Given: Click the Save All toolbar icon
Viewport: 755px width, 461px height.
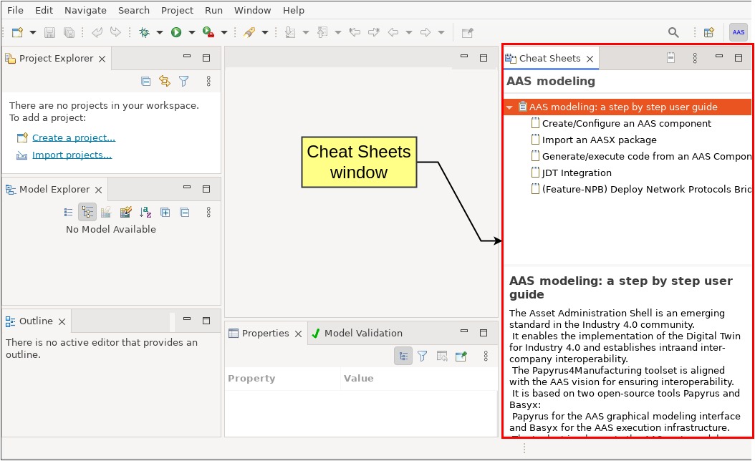Looking at the screenshot, I should [x=69, y=32].
